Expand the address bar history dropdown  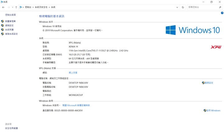(x=177, y=7)
